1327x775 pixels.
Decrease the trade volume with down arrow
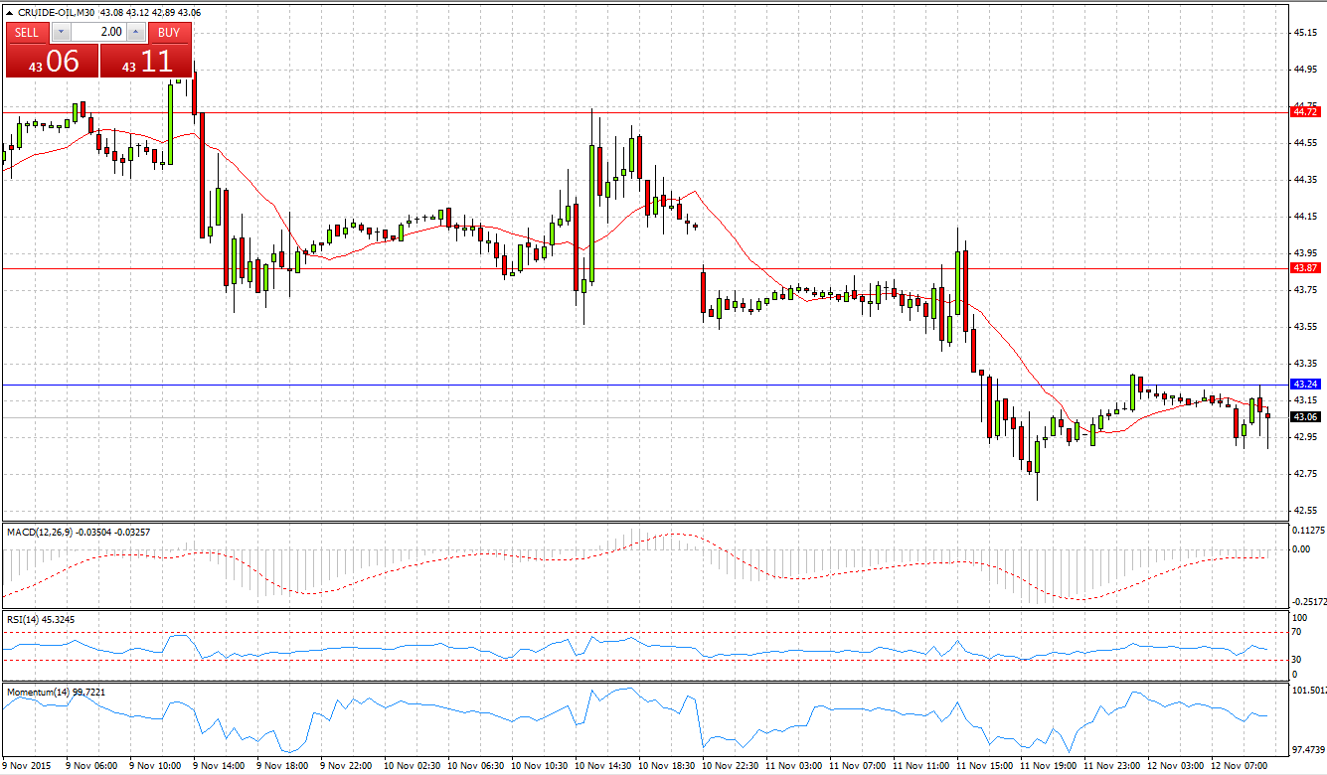(60, 32)
